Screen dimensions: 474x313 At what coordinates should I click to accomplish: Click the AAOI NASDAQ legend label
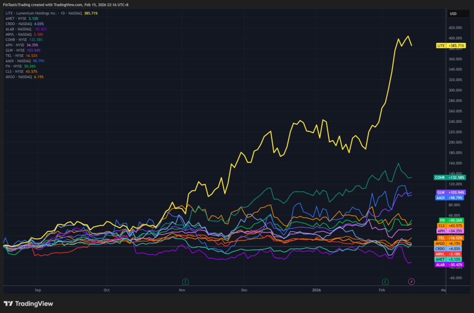(x=25, y=61)
